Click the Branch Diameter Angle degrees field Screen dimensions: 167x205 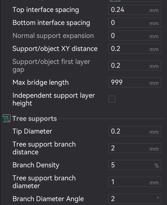pos(128,199)
